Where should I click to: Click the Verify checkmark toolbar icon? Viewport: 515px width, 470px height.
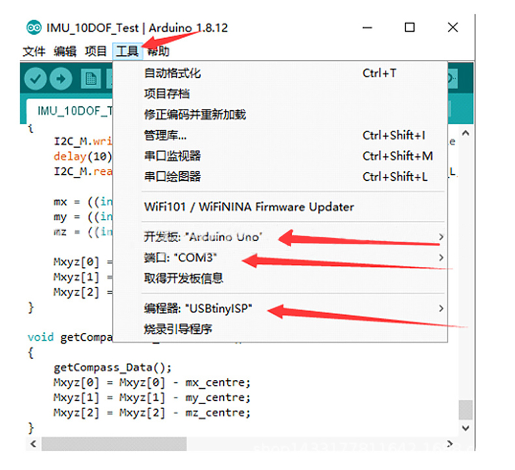[x=35, y=79]
